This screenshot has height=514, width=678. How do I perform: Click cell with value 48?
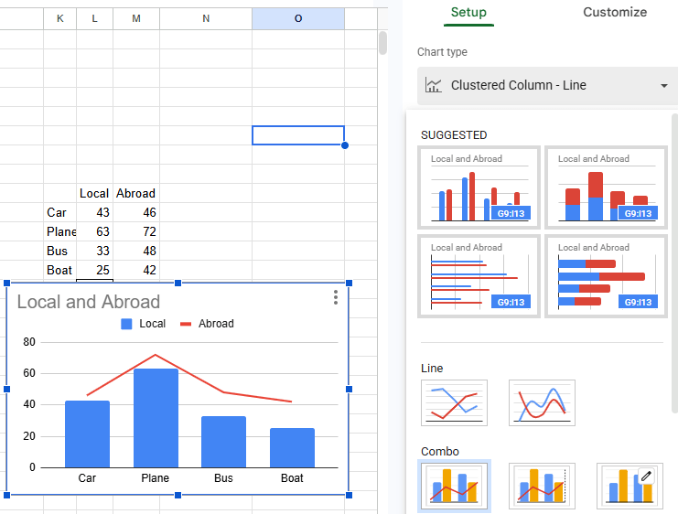tap(136, 251)
